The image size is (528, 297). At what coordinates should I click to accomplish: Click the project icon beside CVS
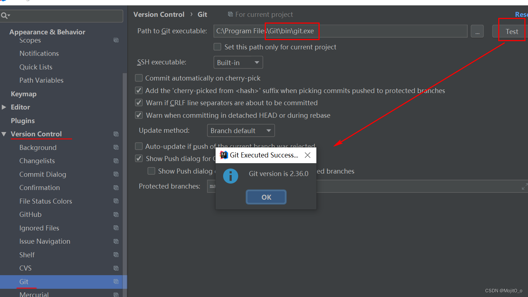click(x=116, y=268)
